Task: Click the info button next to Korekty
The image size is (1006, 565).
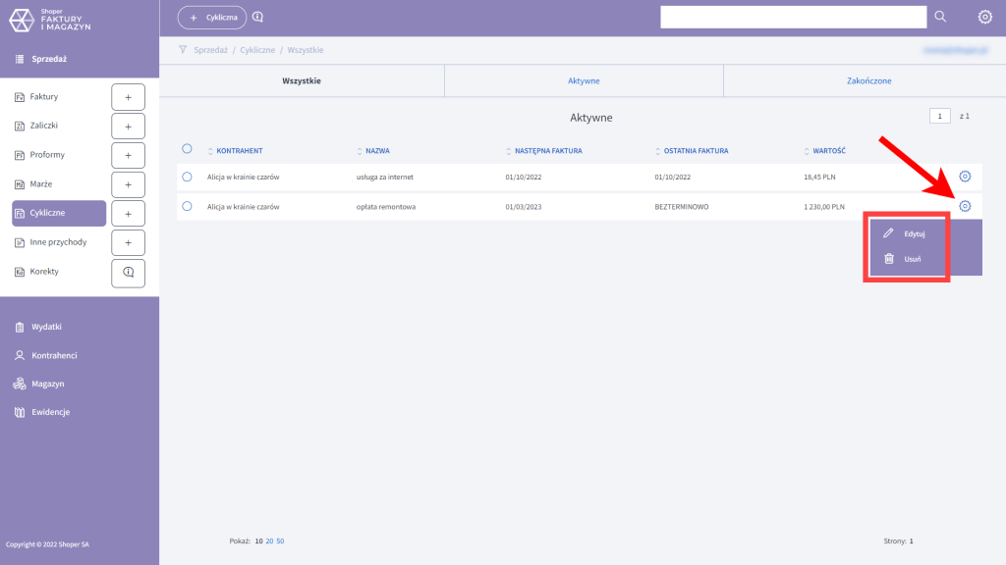Action: (x=128, y=272)
